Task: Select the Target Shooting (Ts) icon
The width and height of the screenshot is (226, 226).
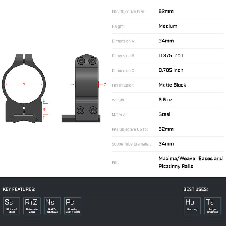Action: (213, 206)
